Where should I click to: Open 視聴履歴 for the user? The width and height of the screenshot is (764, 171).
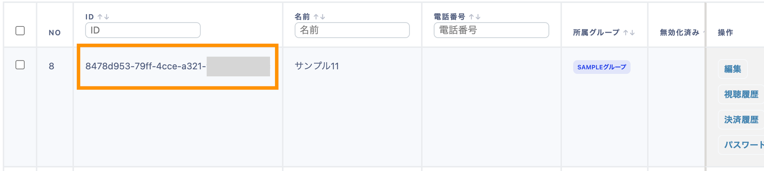[x=741, y=95]
